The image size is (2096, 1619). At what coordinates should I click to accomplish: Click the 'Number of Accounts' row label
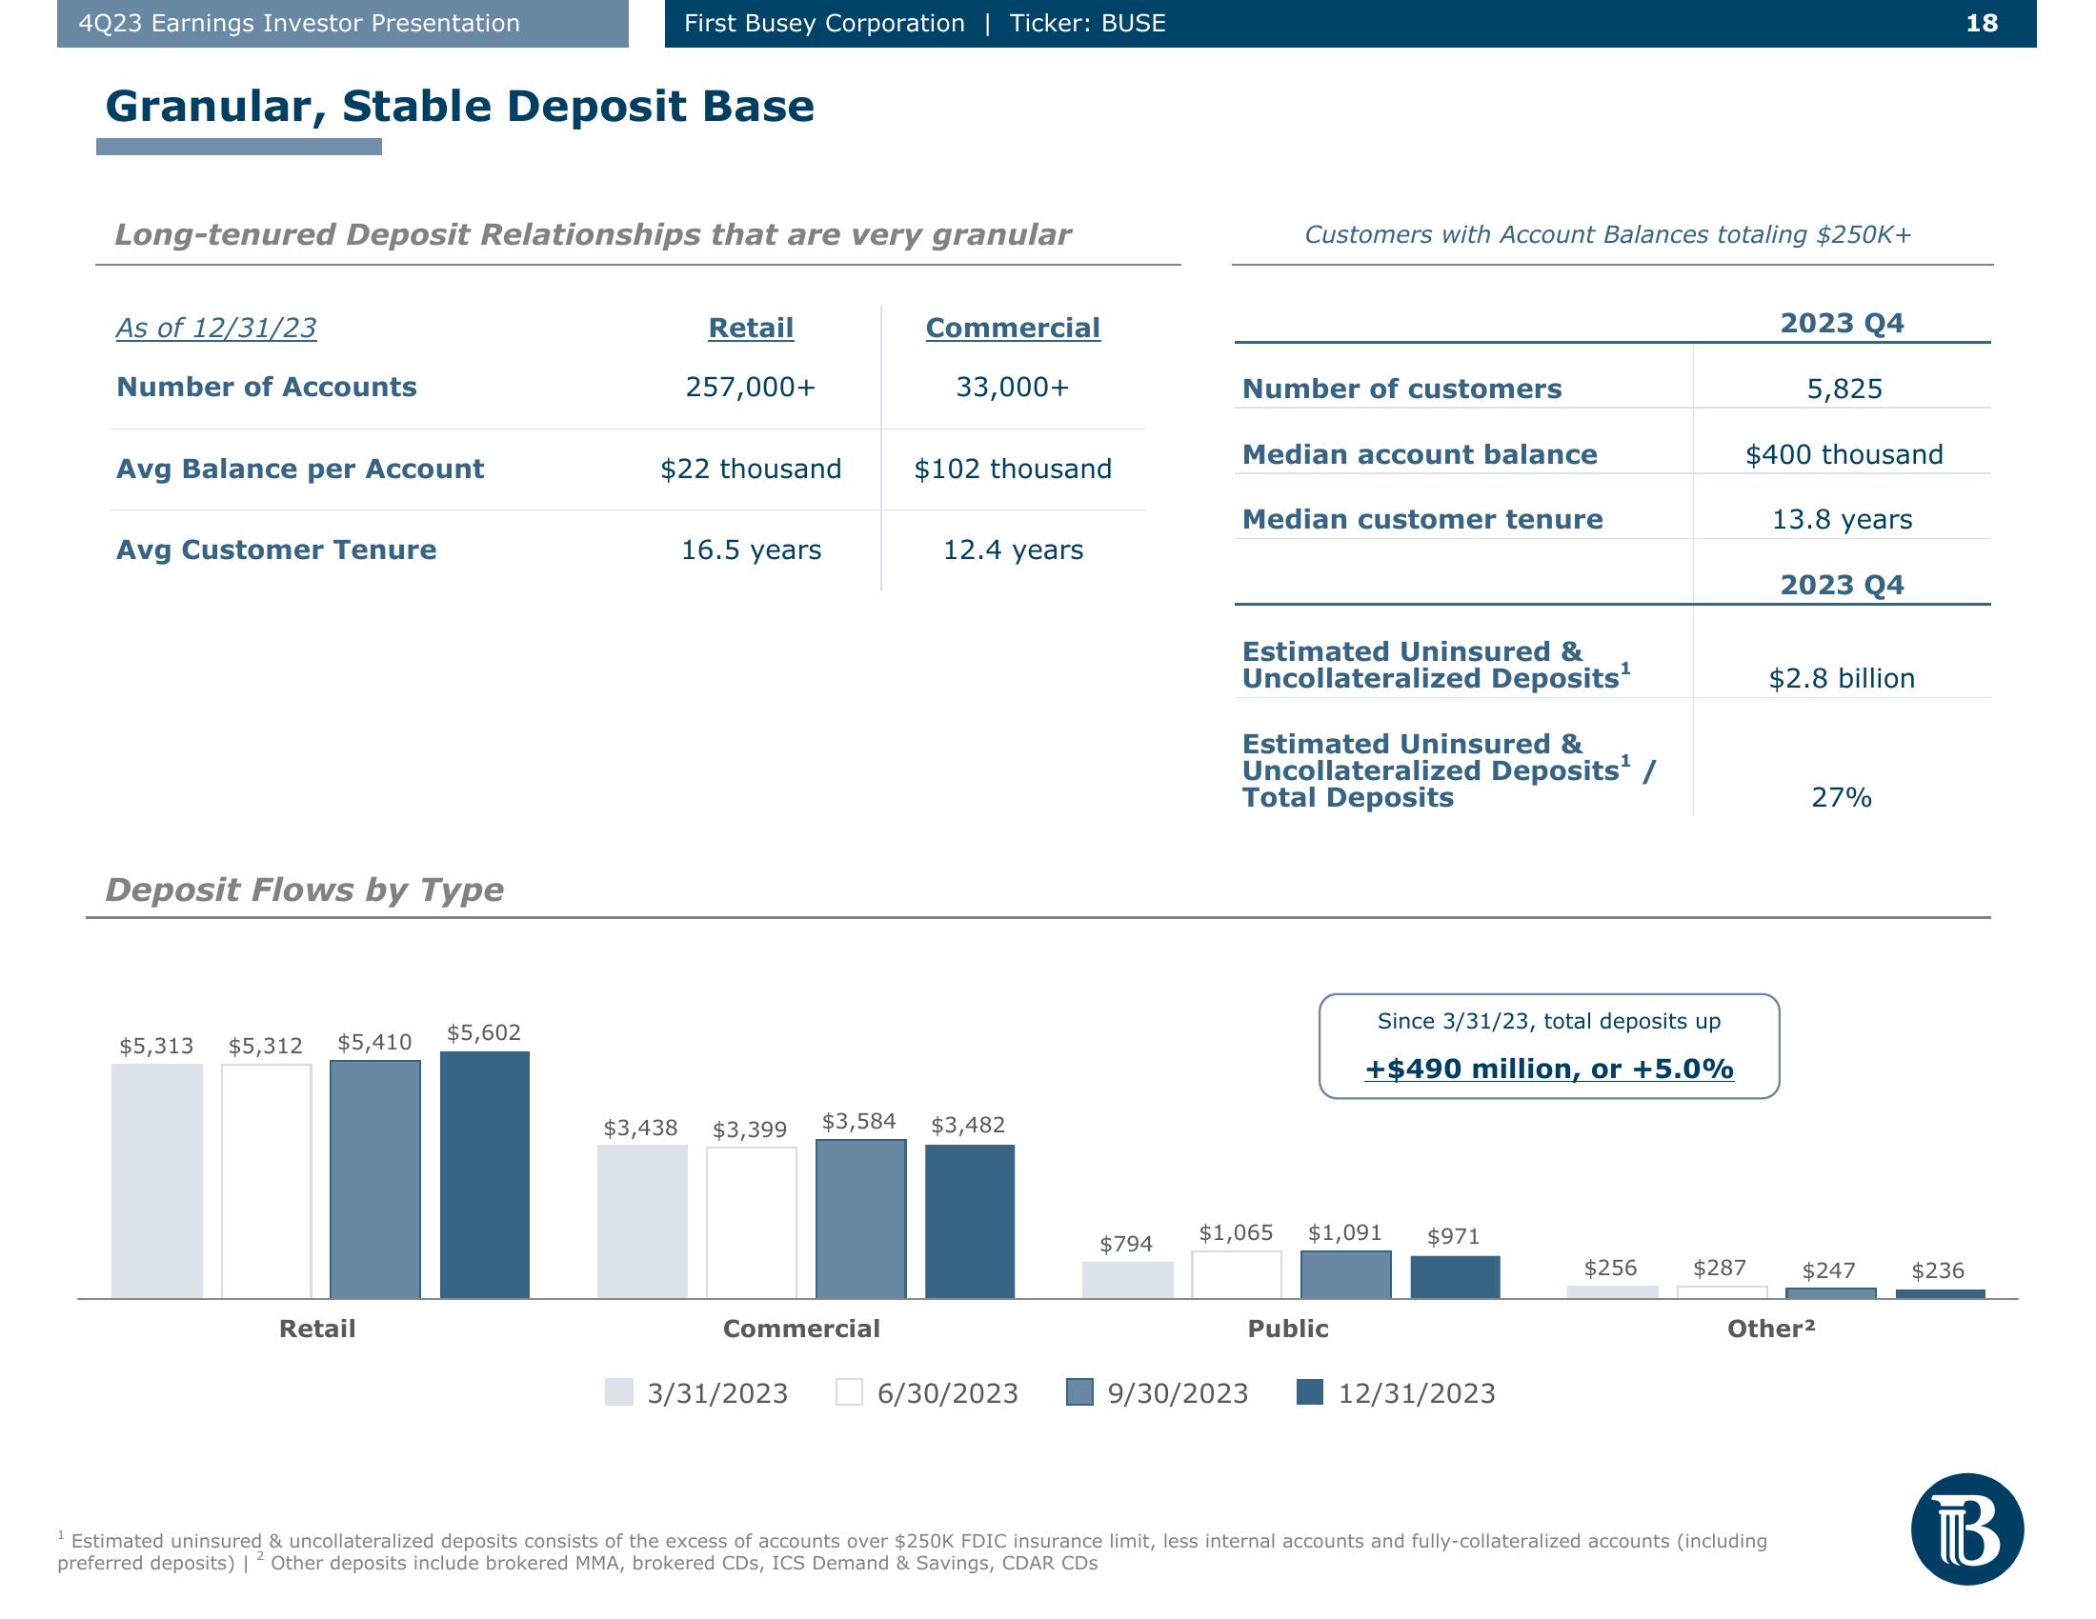tap(267, 388)
